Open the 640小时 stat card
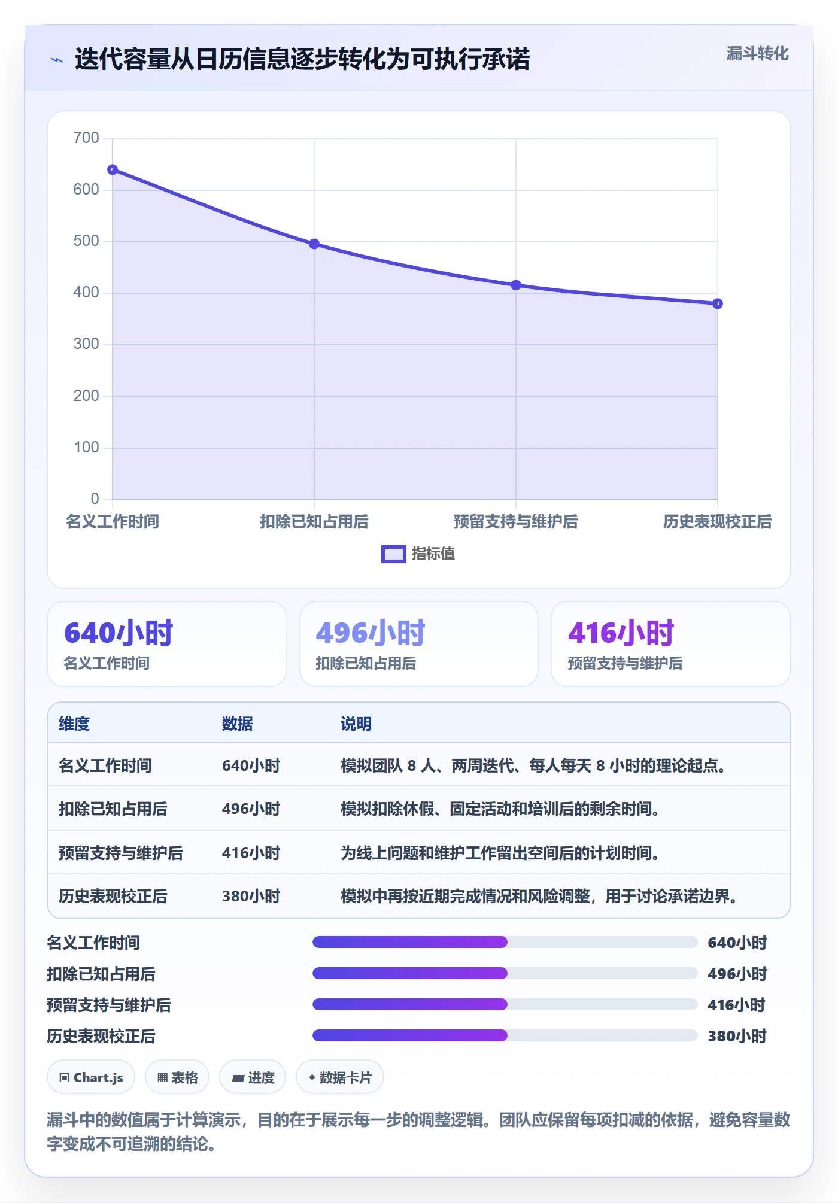The image size is (838, 1203). point(167,644)
